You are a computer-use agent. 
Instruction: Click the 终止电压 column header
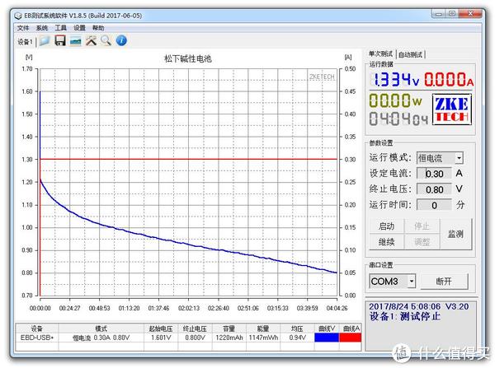(x=195, y=328)
